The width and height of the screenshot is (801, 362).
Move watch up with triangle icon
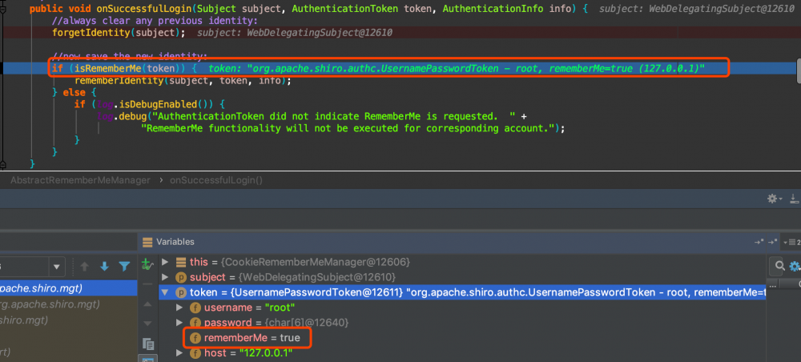[x=147, y=304]
